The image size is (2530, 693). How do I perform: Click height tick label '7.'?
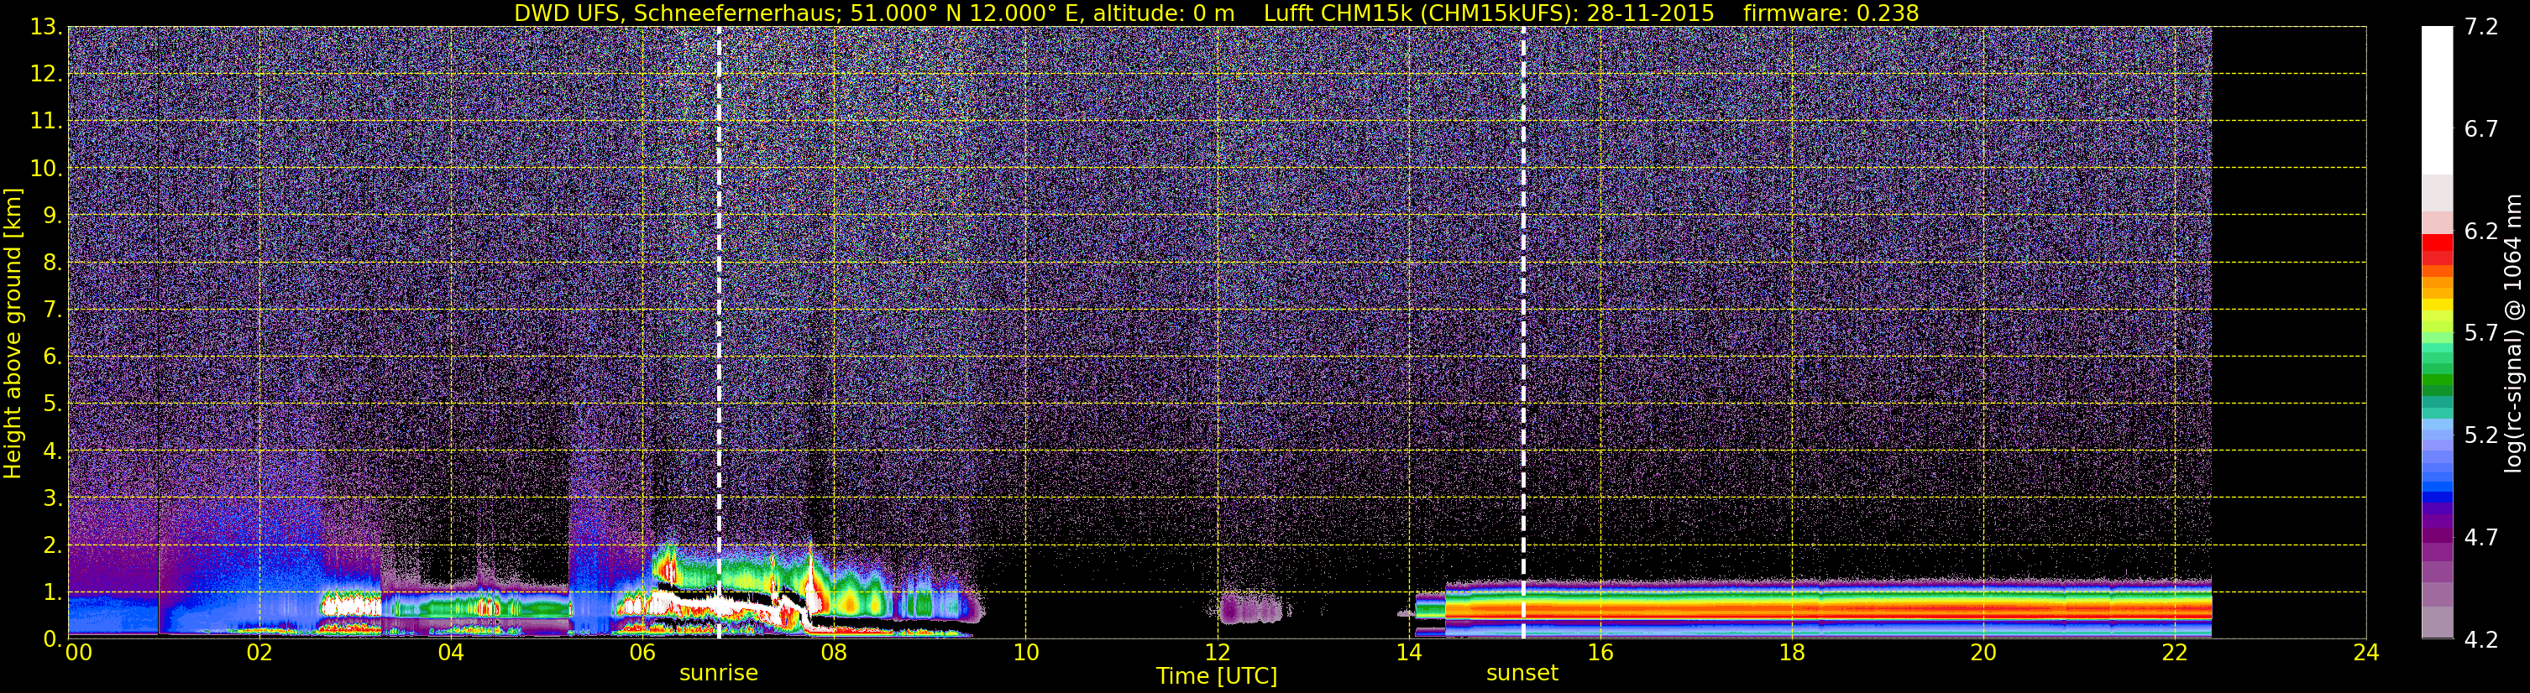[52, 310]
